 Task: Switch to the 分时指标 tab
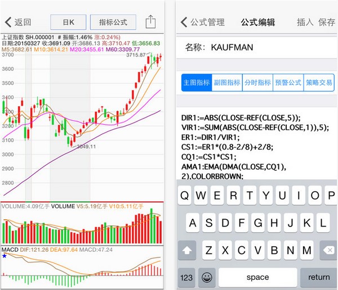(x=257, y=82)
